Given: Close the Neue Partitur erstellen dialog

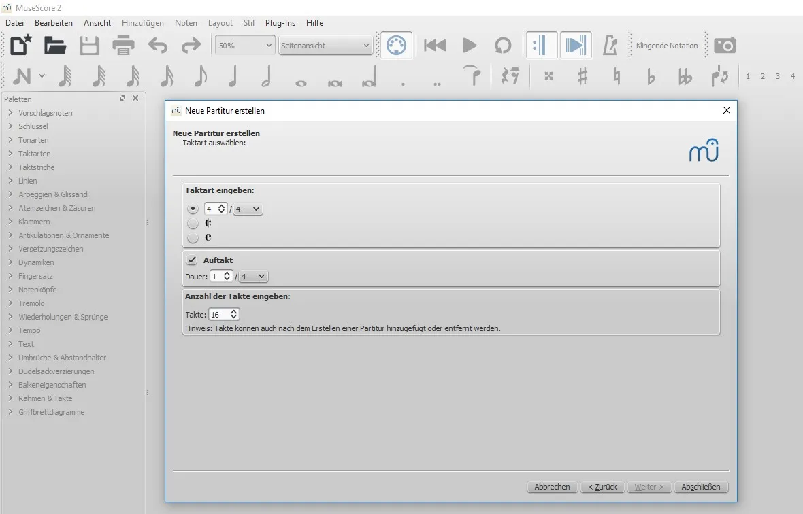Looking at the screenshot, I should click(726, 110).
